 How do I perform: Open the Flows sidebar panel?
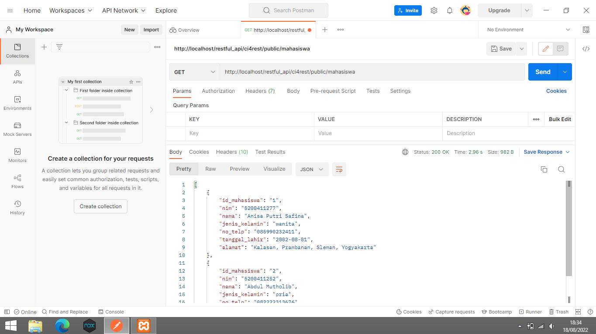coord(17,182)
